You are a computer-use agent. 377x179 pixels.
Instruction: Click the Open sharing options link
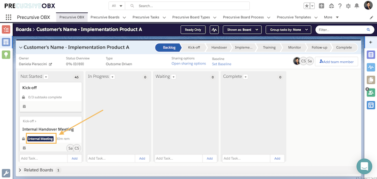point(188,64)
